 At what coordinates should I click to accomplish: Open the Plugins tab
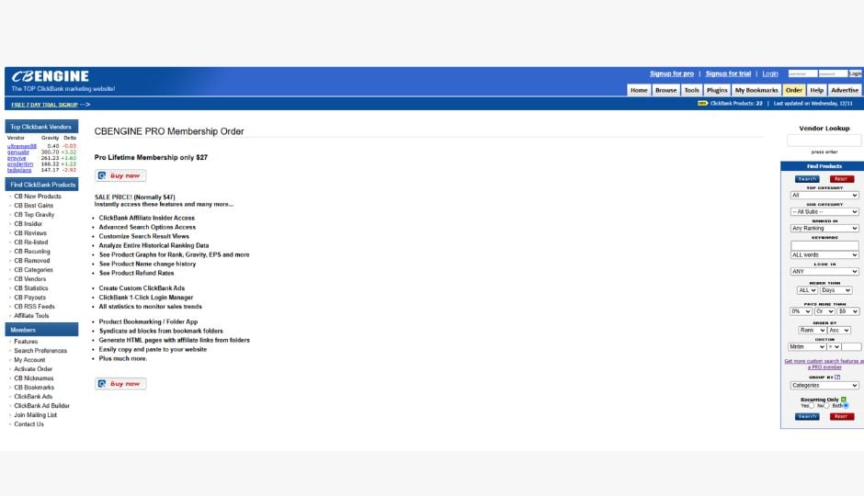point(717,90)
